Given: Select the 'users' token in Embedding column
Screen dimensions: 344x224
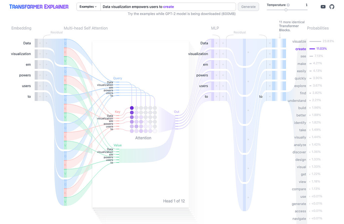Looking at the screenshot, I should click(x=26, y=86).
